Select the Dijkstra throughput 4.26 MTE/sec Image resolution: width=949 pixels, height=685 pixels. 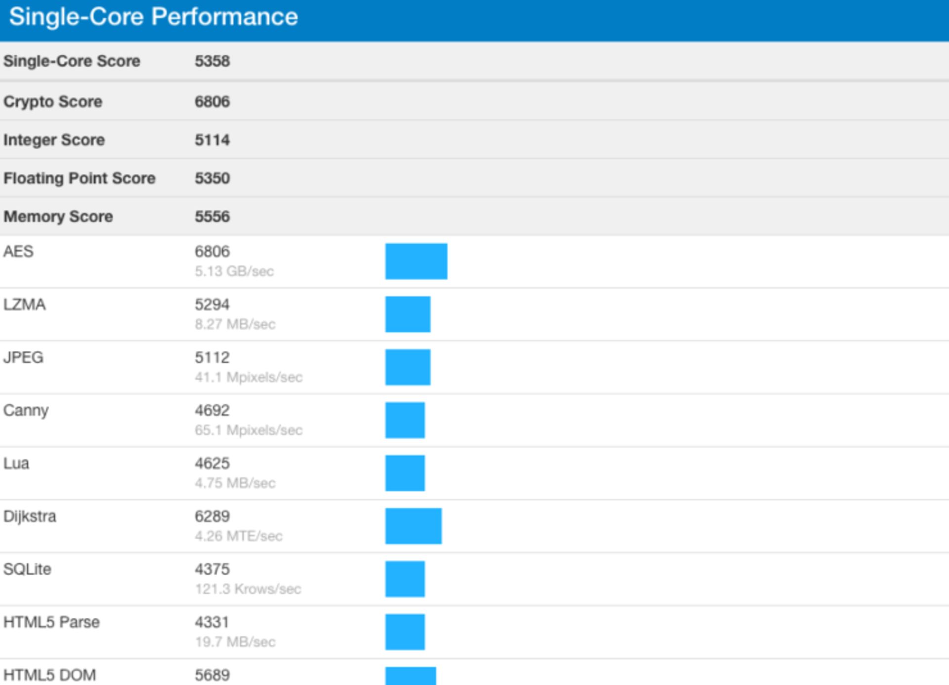[x=239, y=536]
